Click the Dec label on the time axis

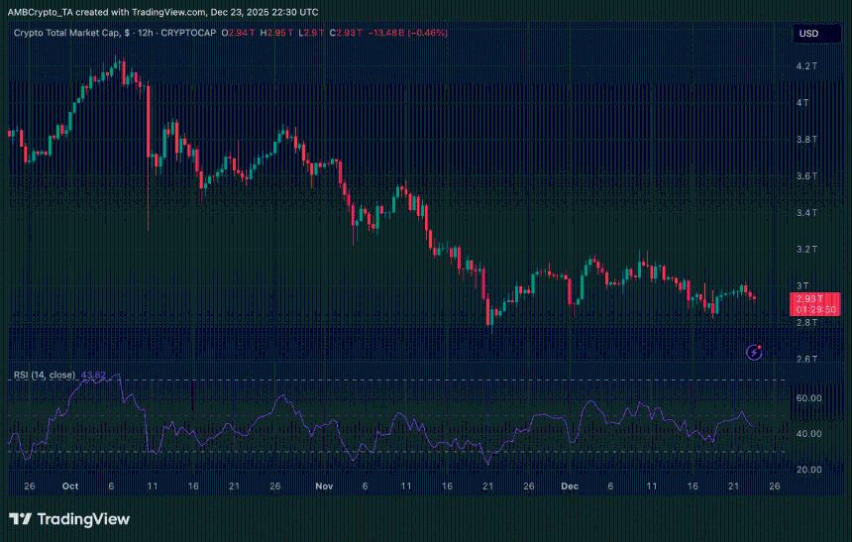click(570, 487)
